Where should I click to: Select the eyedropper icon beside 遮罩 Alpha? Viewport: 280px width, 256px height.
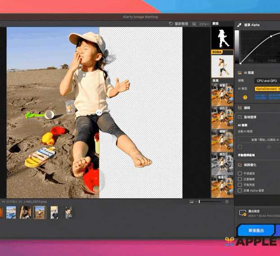[x=239, y=25]
